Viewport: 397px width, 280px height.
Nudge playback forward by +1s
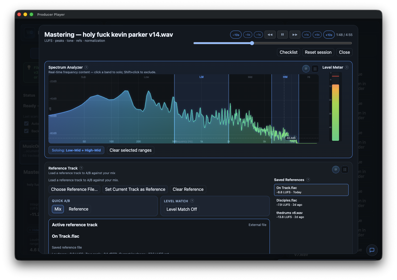click(x=307, y=35)
